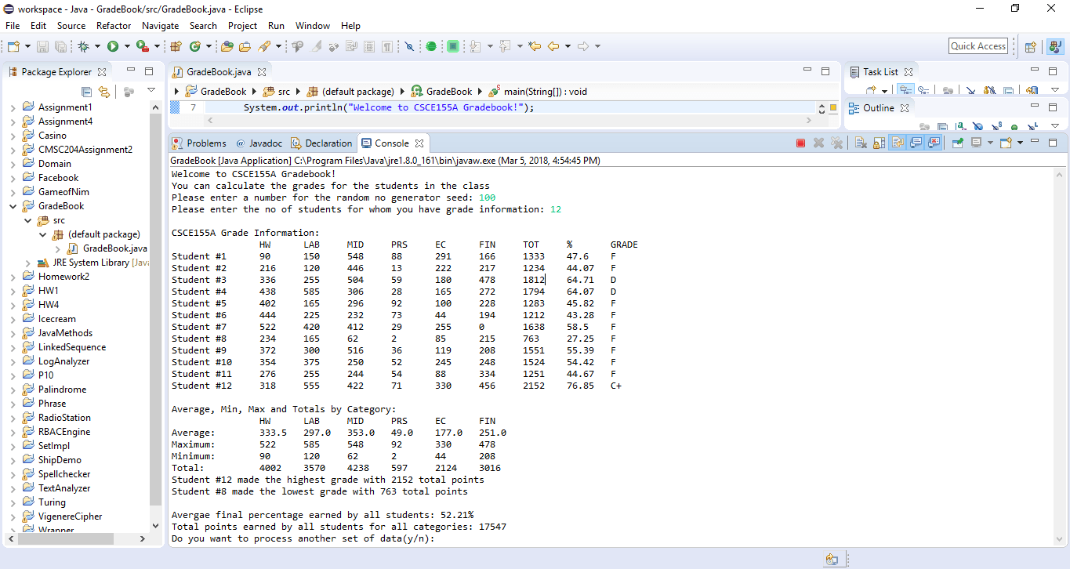Collapse All in Package Explorer toolbar
Screen dimensions: 1070x569
pyautogui.click(x=86, y=92)
